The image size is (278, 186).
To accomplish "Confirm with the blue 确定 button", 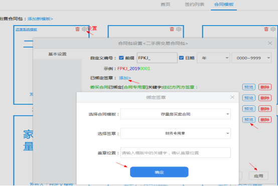I will point(159,172).
